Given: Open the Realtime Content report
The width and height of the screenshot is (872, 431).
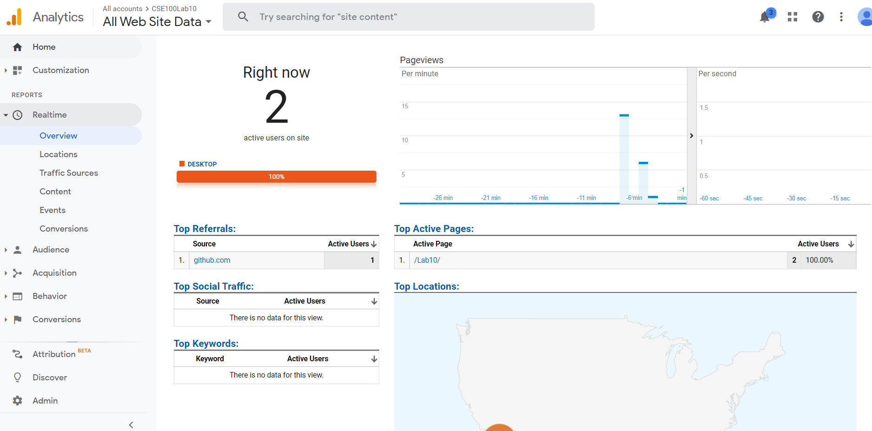Looking at the screenshot, I should (x=55, y=192).
